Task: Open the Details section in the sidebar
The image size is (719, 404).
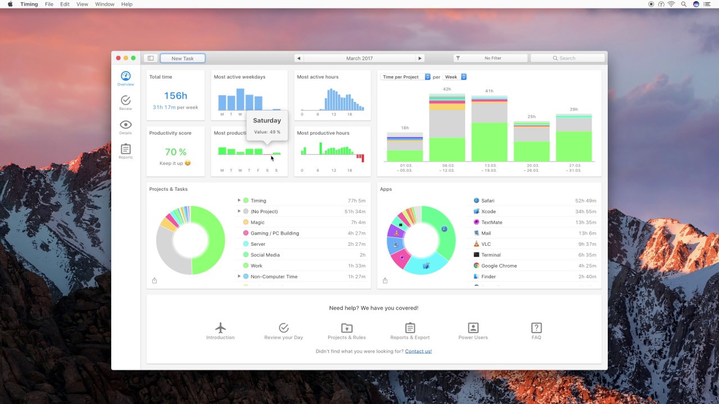Action: pos(126,127)
